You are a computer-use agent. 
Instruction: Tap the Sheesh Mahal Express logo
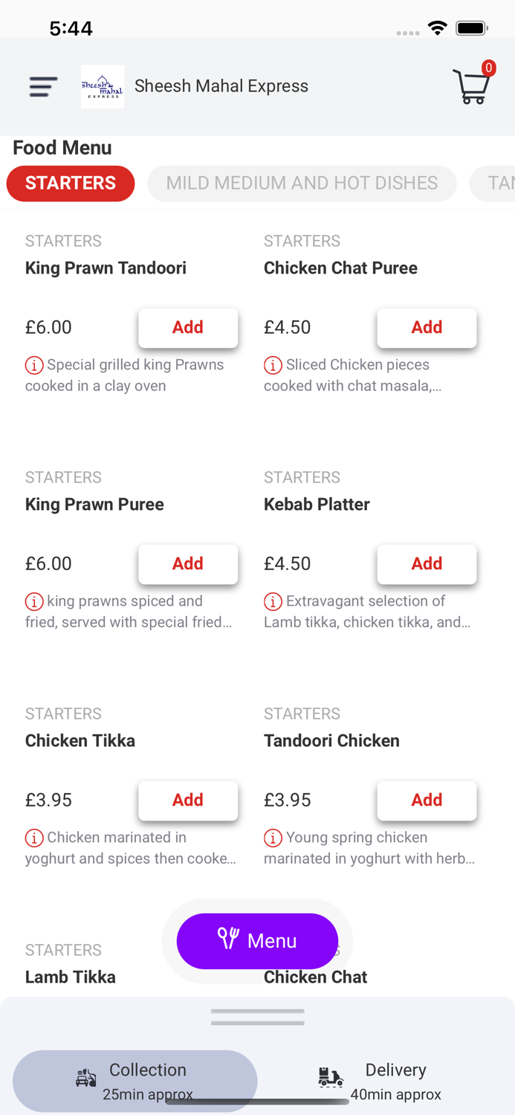point(103,86)
